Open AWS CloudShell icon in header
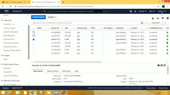The height and width of the screenshot is (95, 170). point(131,11)
